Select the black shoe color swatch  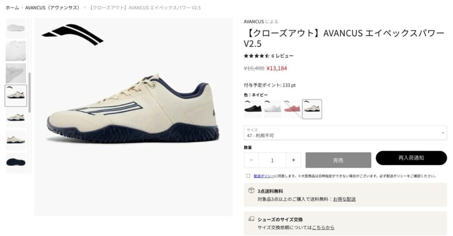point(253,109)
